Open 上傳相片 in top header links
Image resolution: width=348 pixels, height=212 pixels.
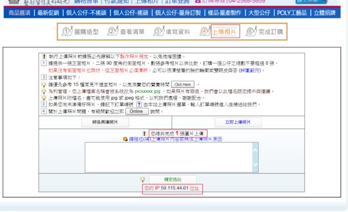pyautogui.click(x=147, y=2)
